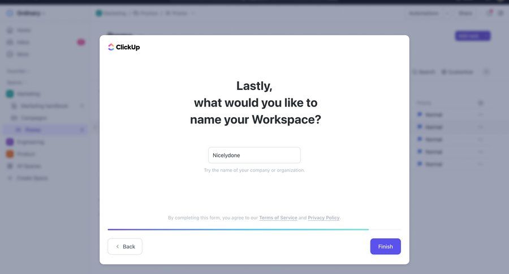
Task: Click the teal breadcrumb space icon at top
Action: pyautogui.click(x=99, y=14)
